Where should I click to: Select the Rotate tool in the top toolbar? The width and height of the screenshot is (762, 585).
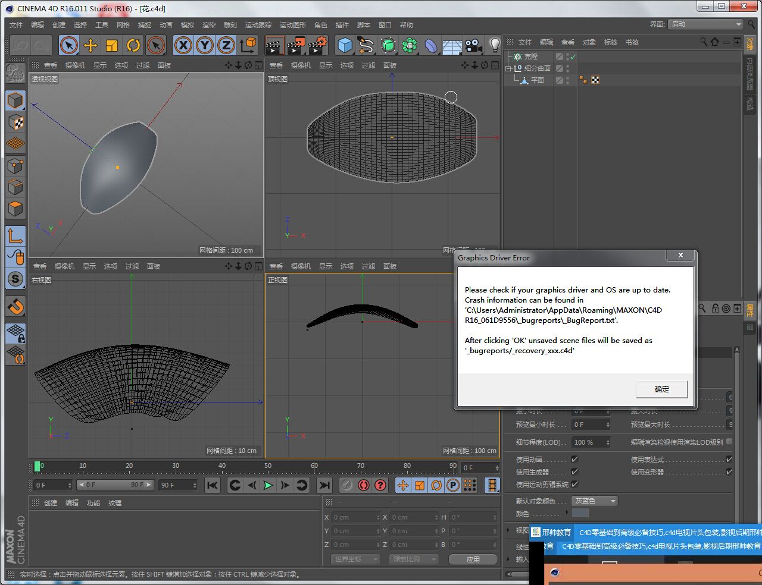(133, 46)
